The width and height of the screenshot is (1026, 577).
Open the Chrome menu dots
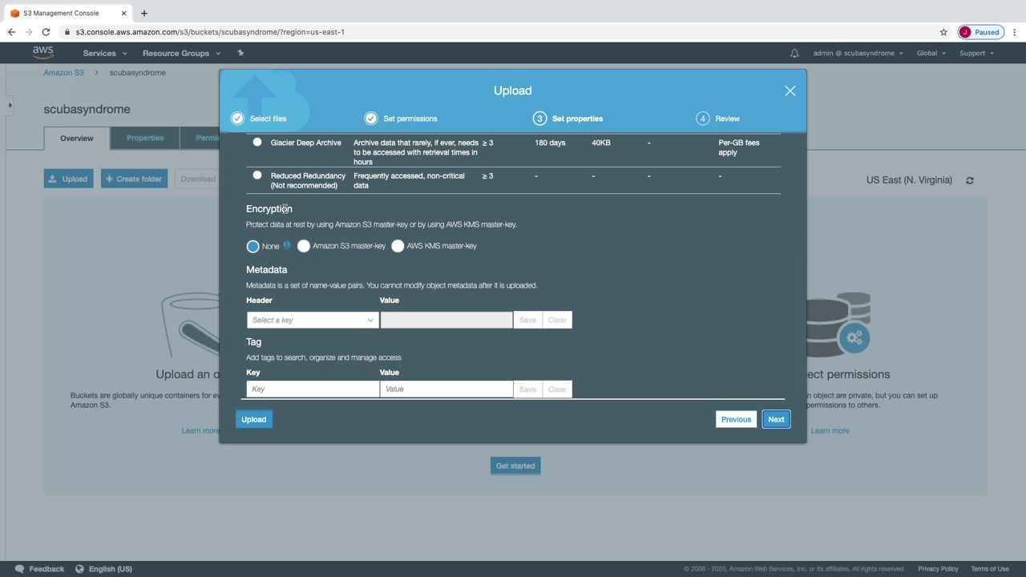[x=1015, y=32]
